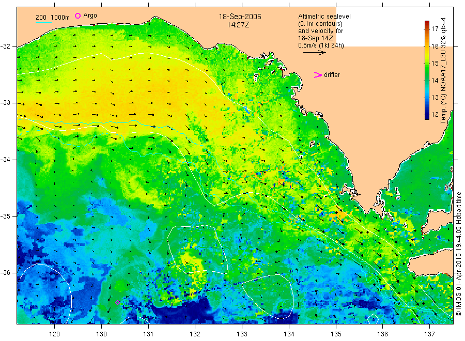Image resolution: width=465 pixels, height=341 pixels.
Task: Click the 129 longitude axis label
Action: tap(55, 334)
